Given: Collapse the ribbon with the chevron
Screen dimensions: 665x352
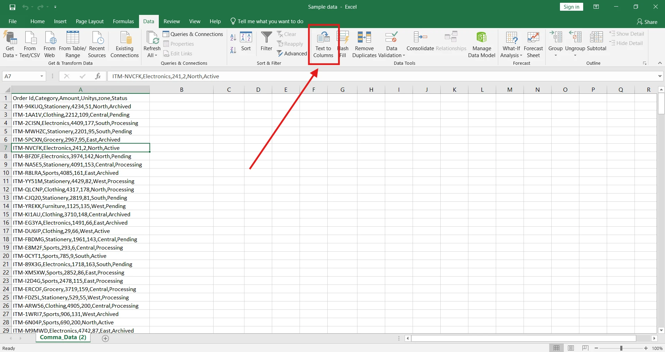Looking at the screenshot, I should (x=660, y=63).
